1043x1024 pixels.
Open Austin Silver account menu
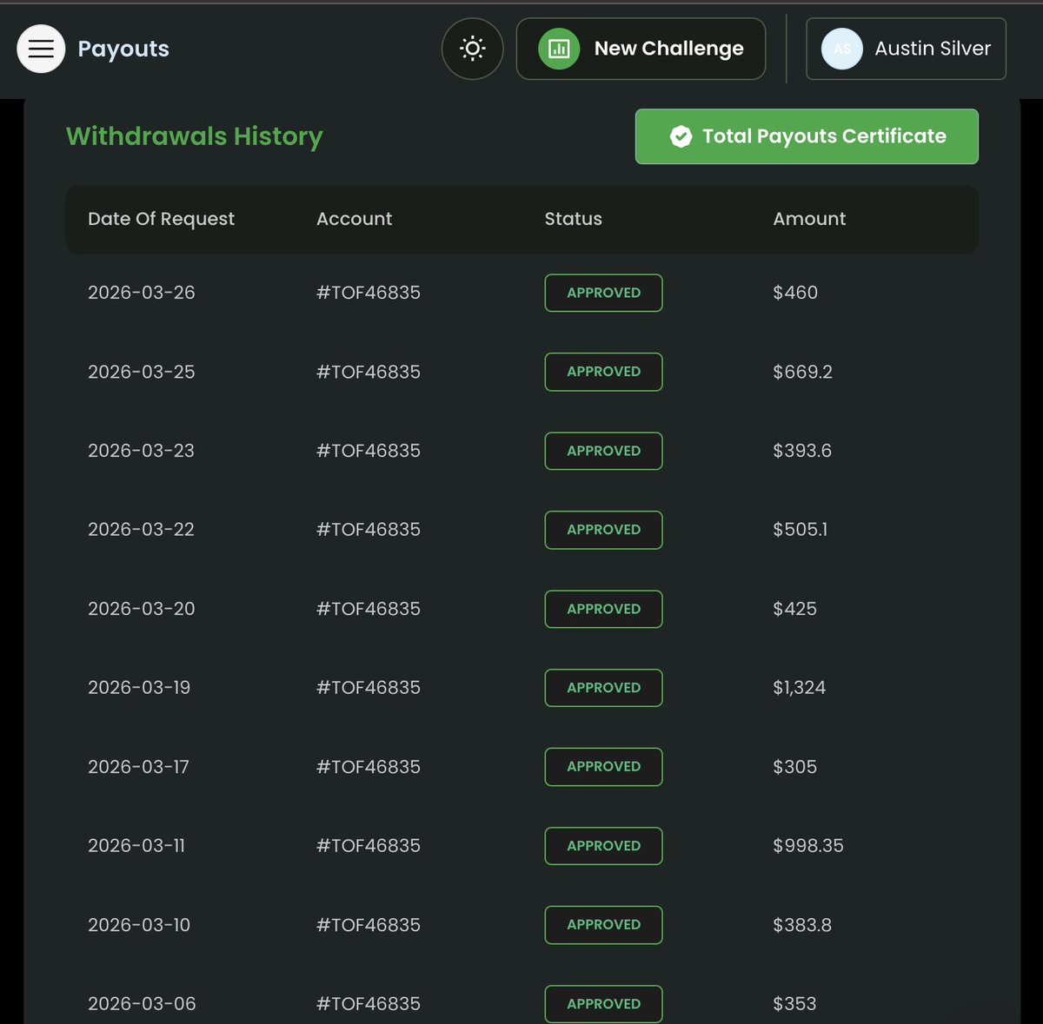[906, 49]
